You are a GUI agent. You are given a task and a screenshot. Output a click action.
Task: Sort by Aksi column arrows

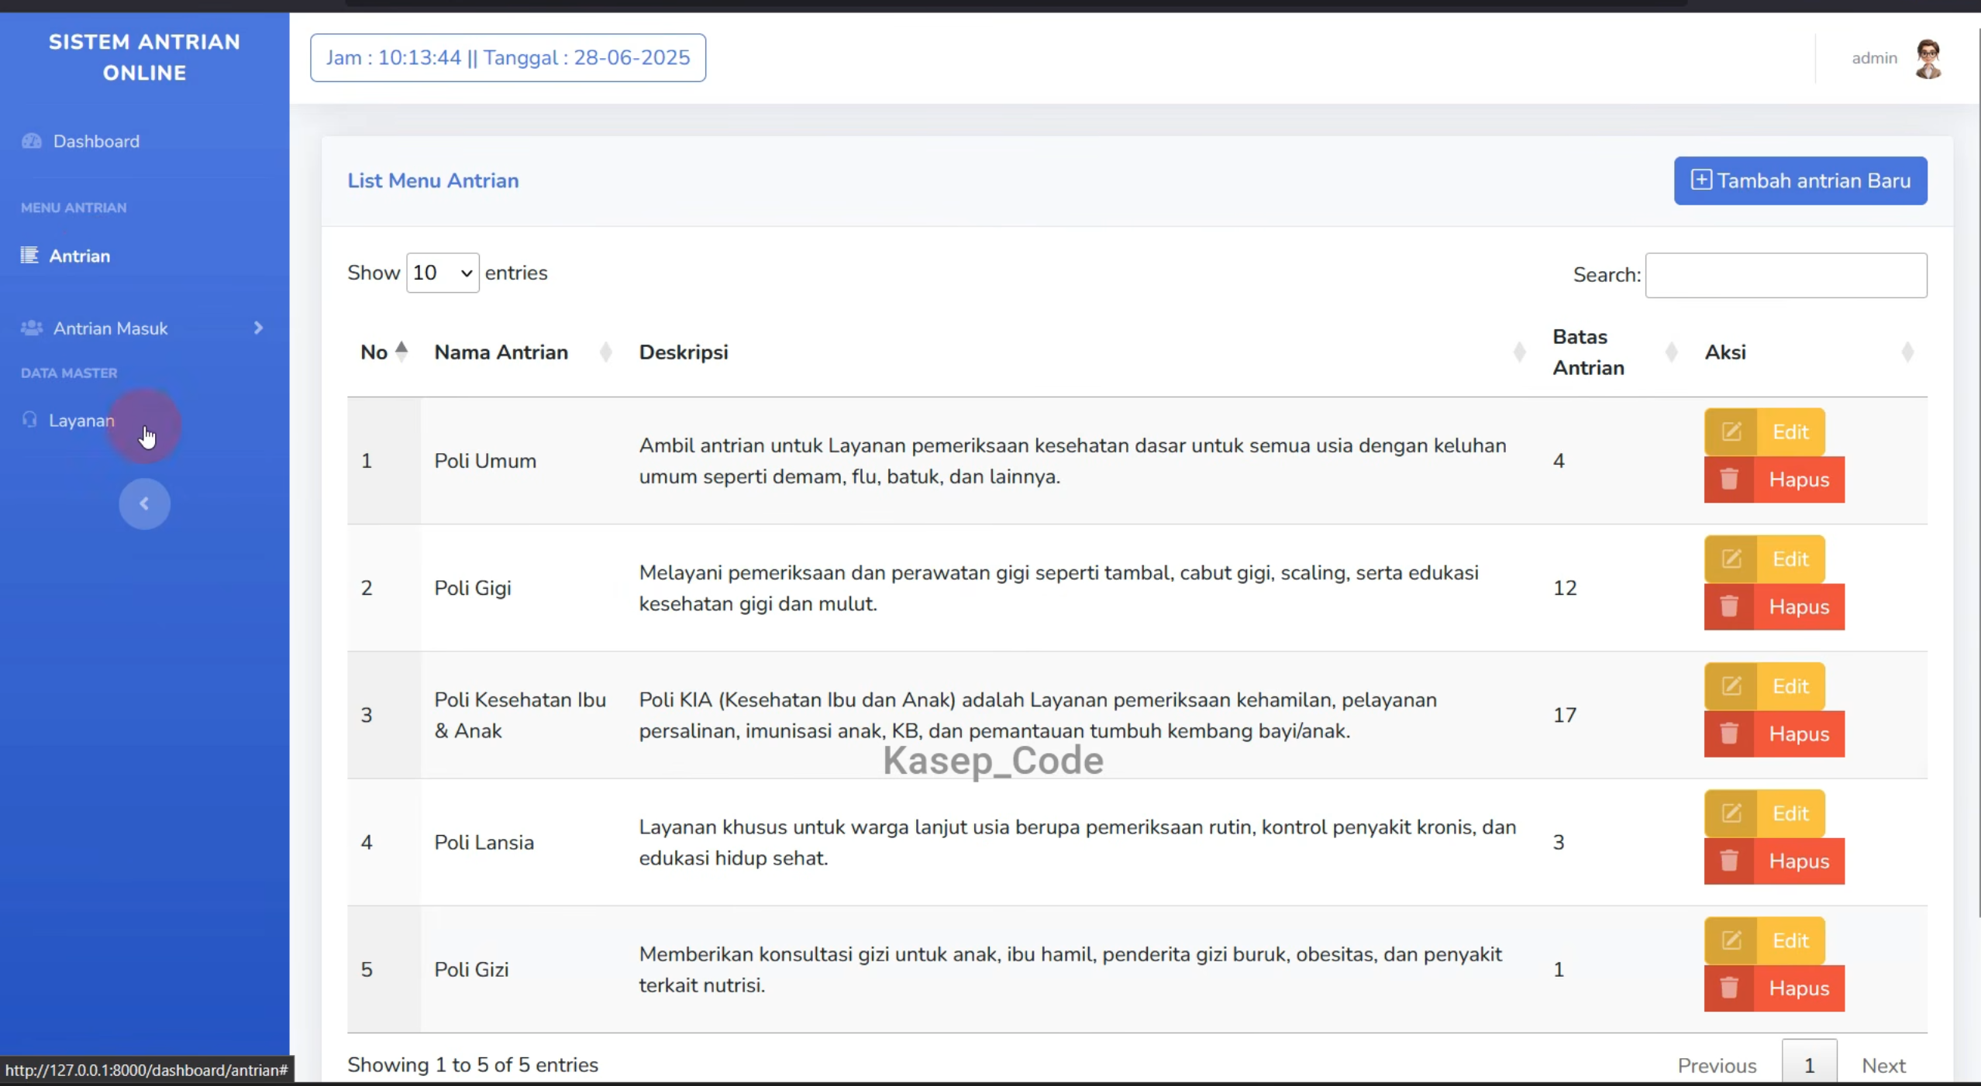tap(1907, 352)
